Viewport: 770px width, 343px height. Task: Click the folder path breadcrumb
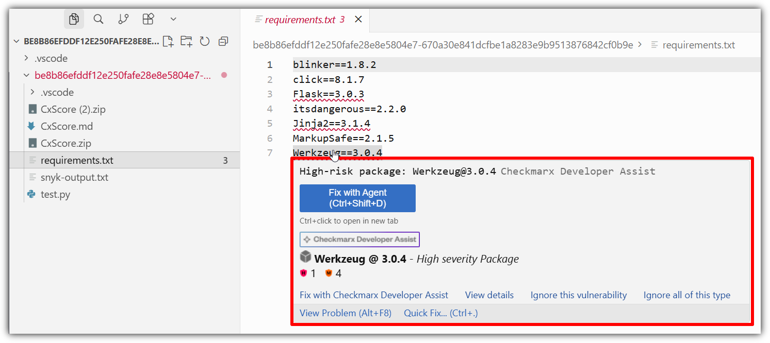tap(443, 45)
